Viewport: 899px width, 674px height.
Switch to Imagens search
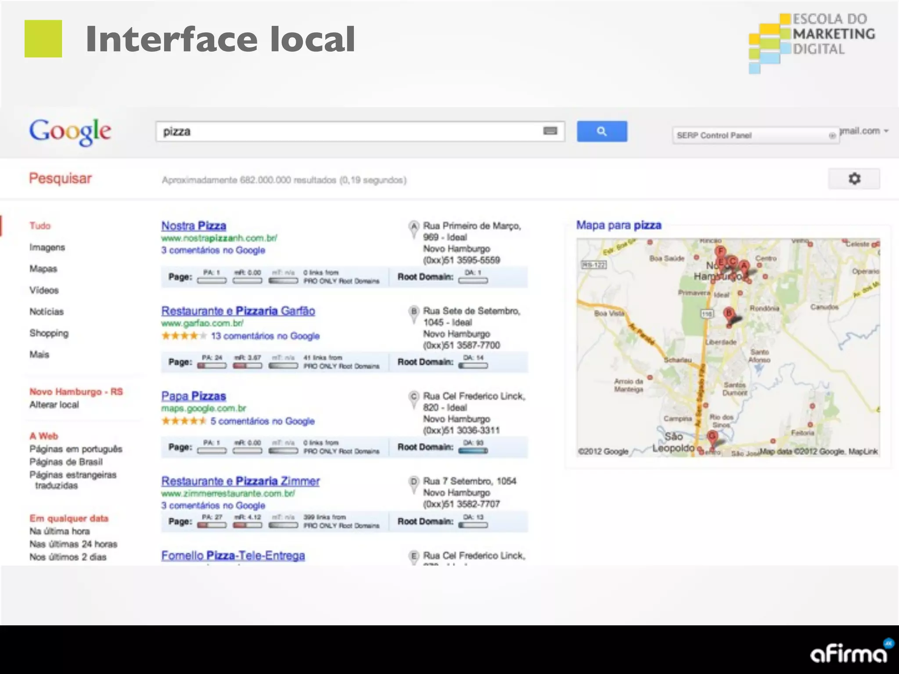47,247
